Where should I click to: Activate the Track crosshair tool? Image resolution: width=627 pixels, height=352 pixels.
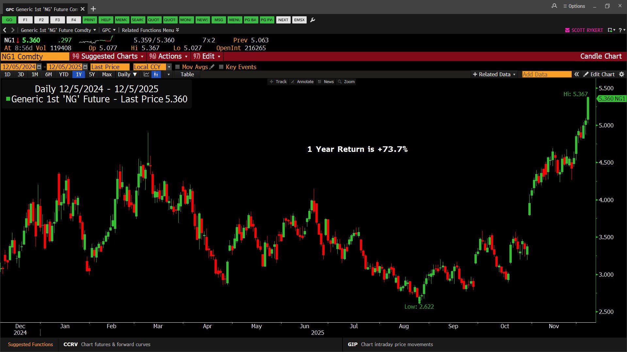coord(278,82)
